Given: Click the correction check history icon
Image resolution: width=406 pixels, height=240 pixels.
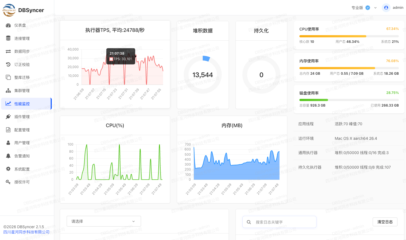Looking at the screenshot, I should (x=8, y=65).
